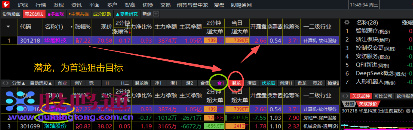Screen dimensions: 413x130
Task: Sort the upper table by 现价 column
Action: click(106, 27)
